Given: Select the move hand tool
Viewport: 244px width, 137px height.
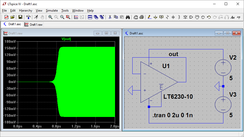Looking at the screenshot, I should click(197, 17).
